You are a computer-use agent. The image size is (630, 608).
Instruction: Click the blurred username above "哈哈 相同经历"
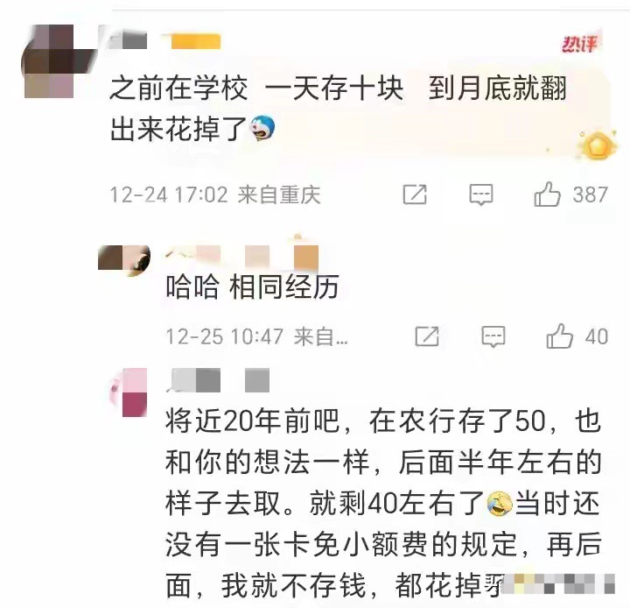click(x=241, y=256)
